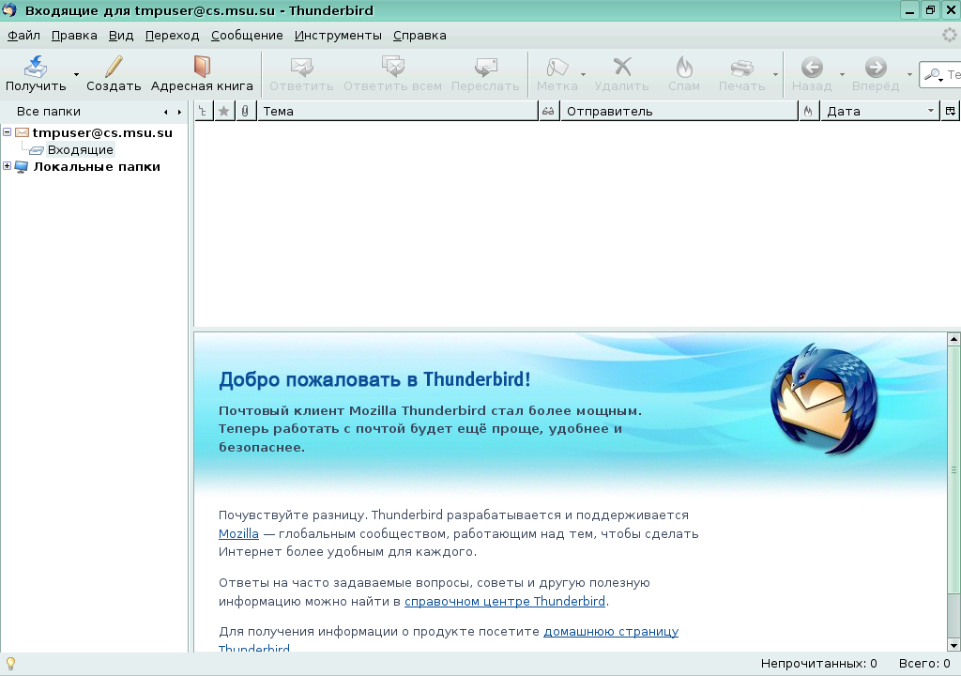
Task: Select the Спам (Junk) toolbar icon
Action: tap(684, 73)
